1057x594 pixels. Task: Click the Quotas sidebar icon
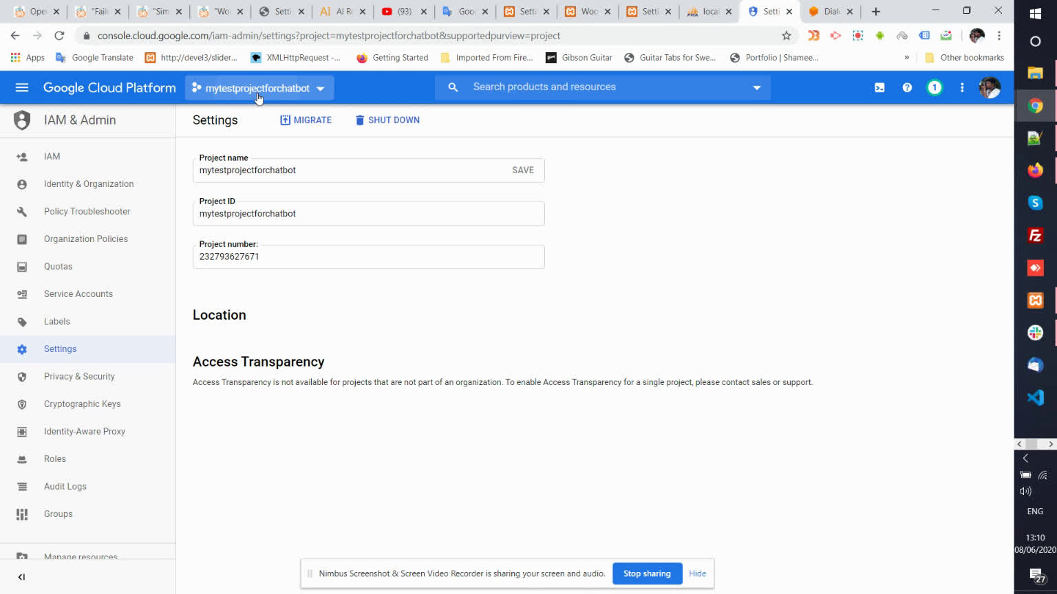[22, 267]
